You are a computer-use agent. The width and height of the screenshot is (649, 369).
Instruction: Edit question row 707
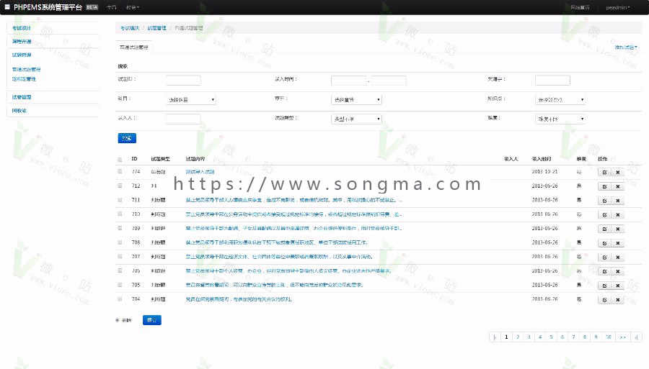604,257
